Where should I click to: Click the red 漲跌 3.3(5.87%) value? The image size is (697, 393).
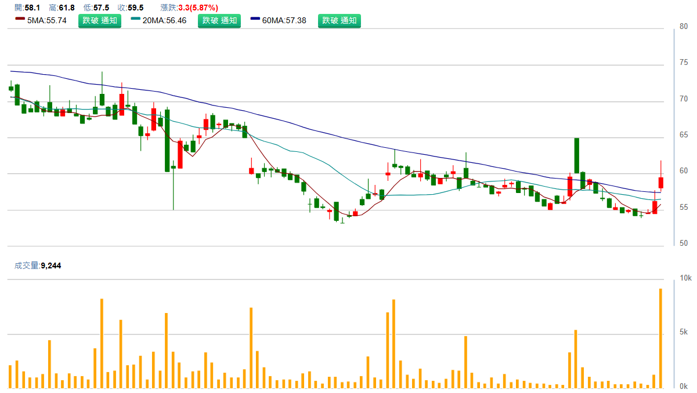tap(198, 8)
